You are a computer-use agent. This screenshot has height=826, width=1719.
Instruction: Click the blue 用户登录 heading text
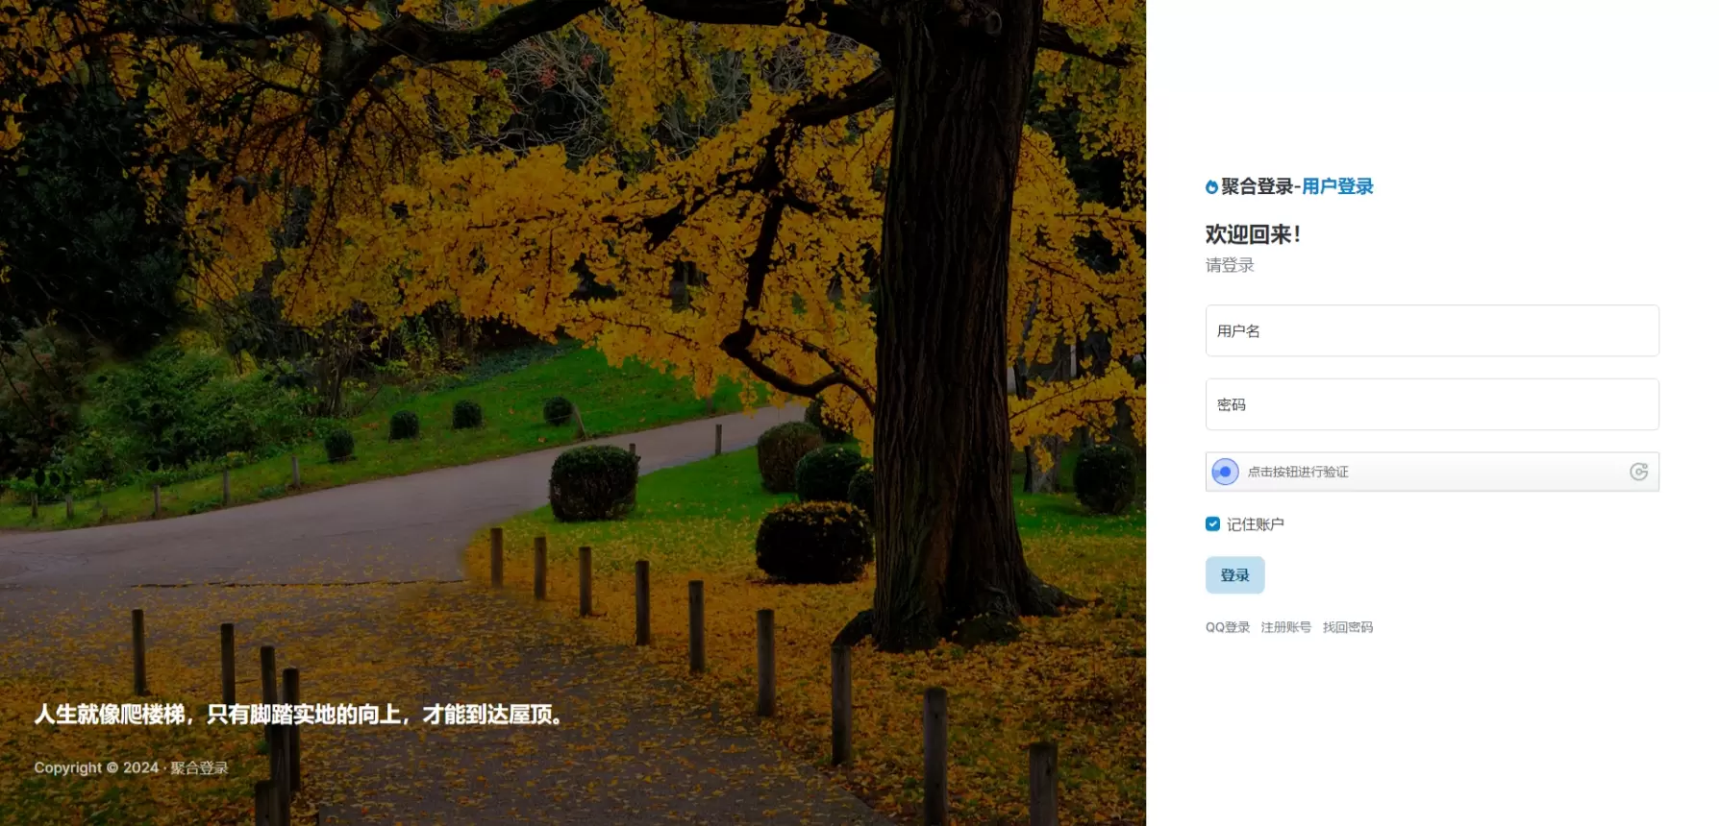[x=1337, y=186]
